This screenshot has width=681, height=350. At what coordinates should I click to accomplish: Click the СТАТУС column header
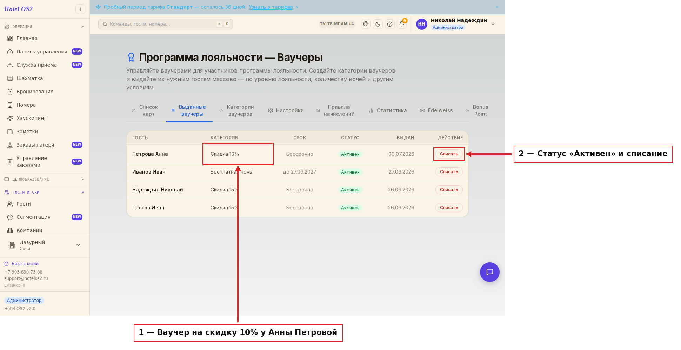pos(350,138)
